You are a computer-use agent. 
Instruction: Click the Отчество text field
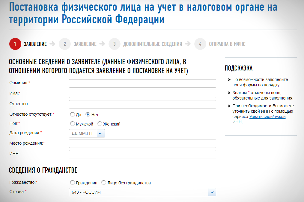[142, 104]
